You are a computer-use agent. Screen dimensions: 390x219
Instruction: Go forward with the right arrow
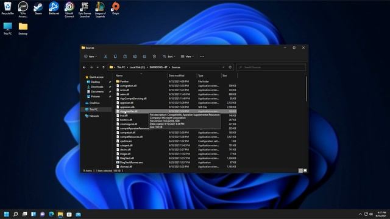point(91,68)
